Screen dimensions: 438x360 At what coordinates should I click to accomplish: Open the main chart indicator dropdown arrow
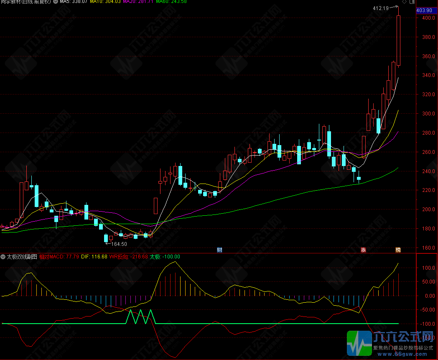pyautogui.click(x=55, y=1)
